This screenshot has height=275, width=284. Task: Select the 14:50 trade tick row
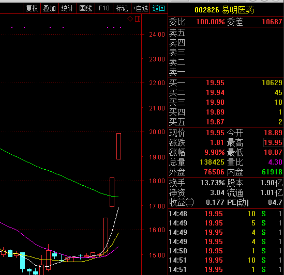point(226,251)
